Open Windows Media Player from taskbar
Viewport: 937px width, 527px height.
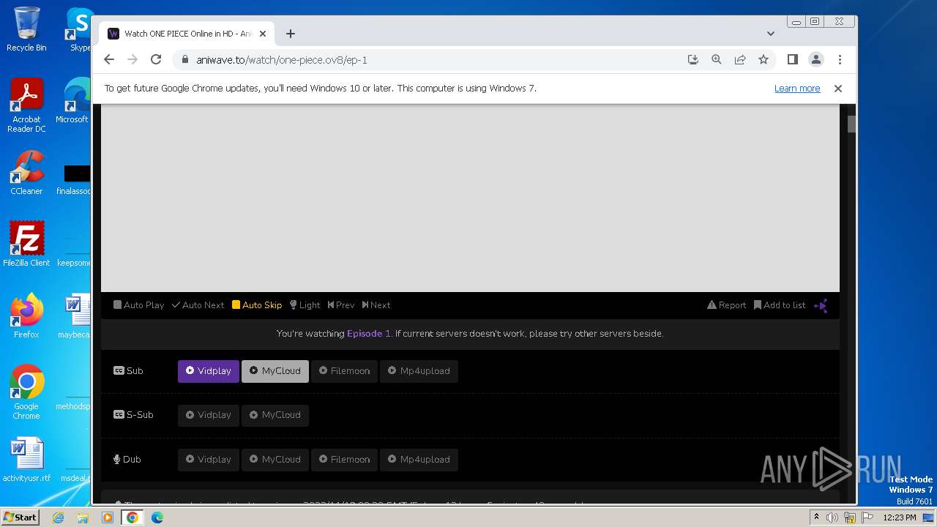[x=108, y=517]
